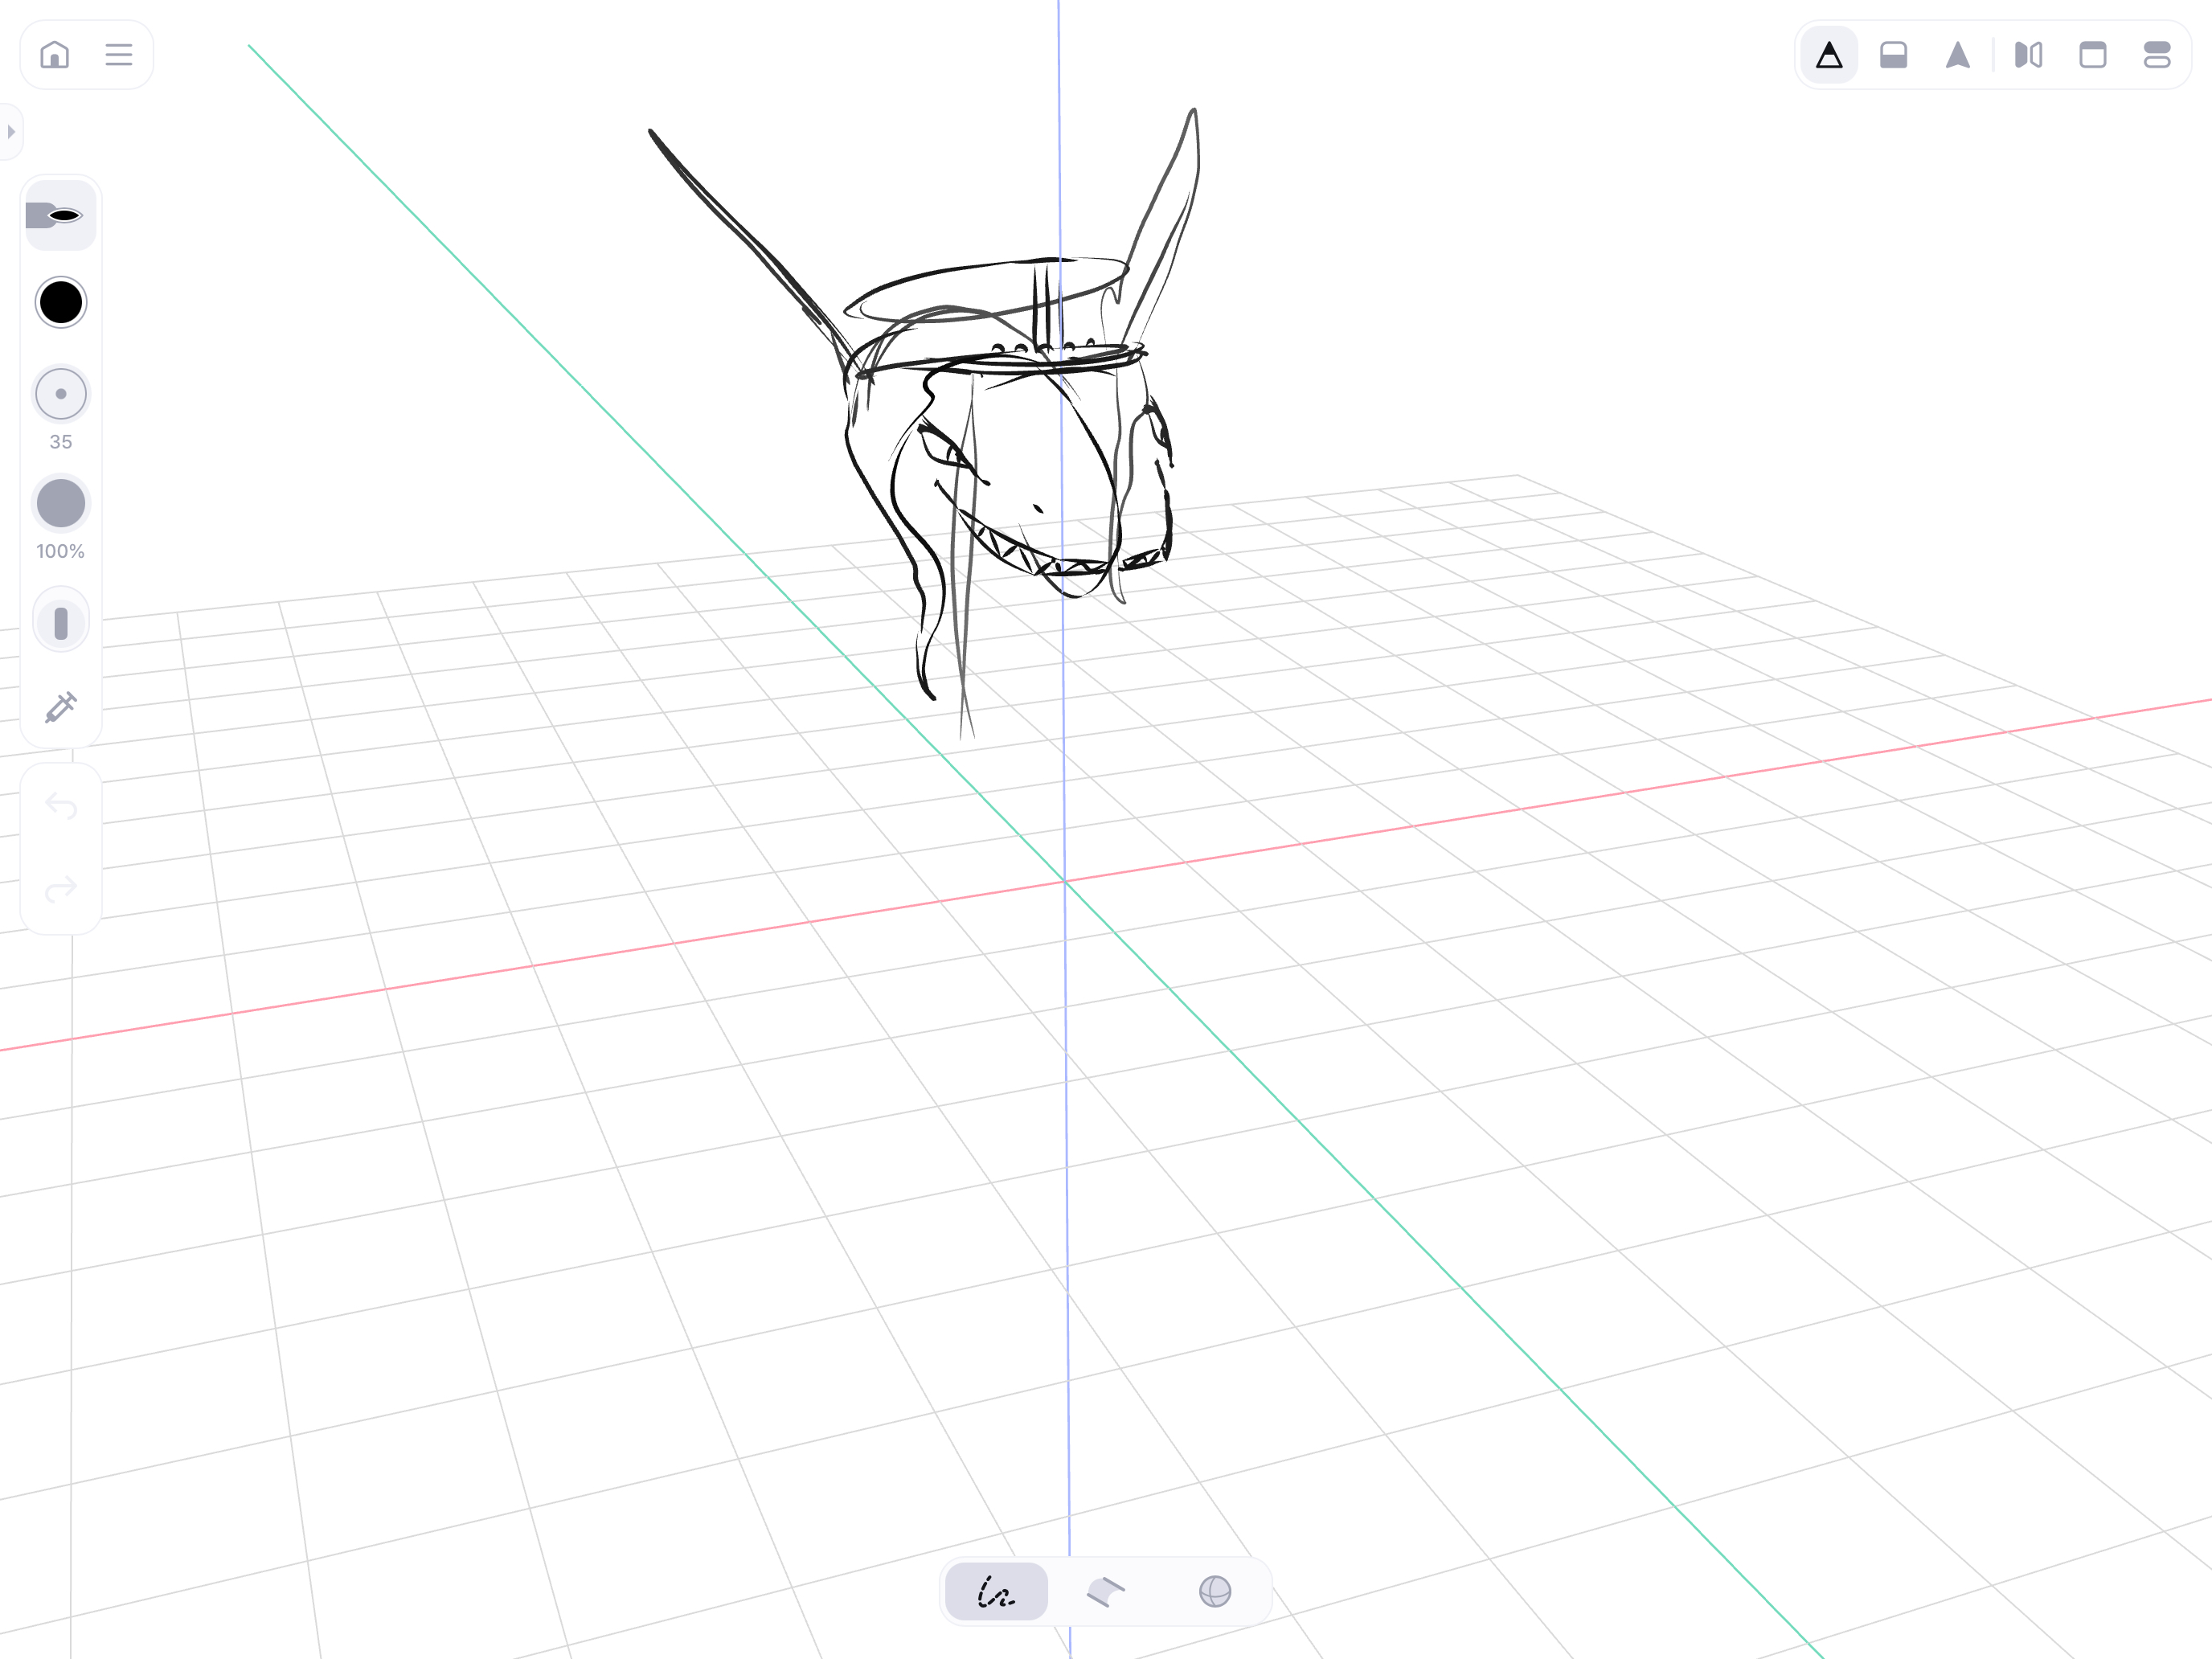
Task: Click the undo arrow
Action: [61, 806]
